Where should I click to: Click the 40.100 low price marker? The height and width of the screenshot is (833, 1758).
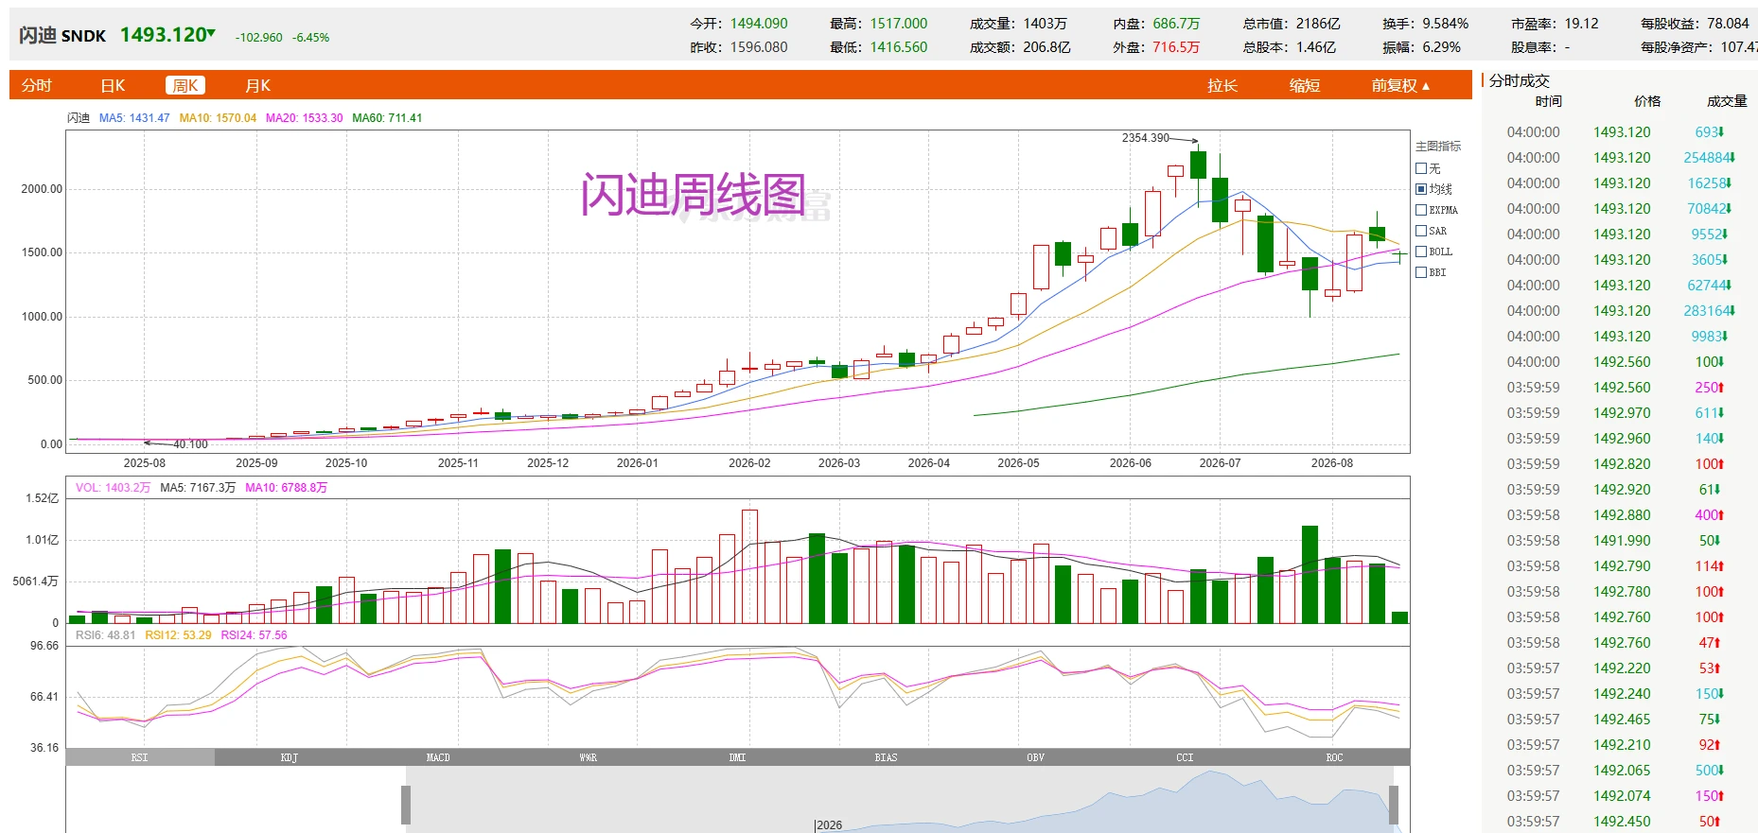[x=190, y=444]
